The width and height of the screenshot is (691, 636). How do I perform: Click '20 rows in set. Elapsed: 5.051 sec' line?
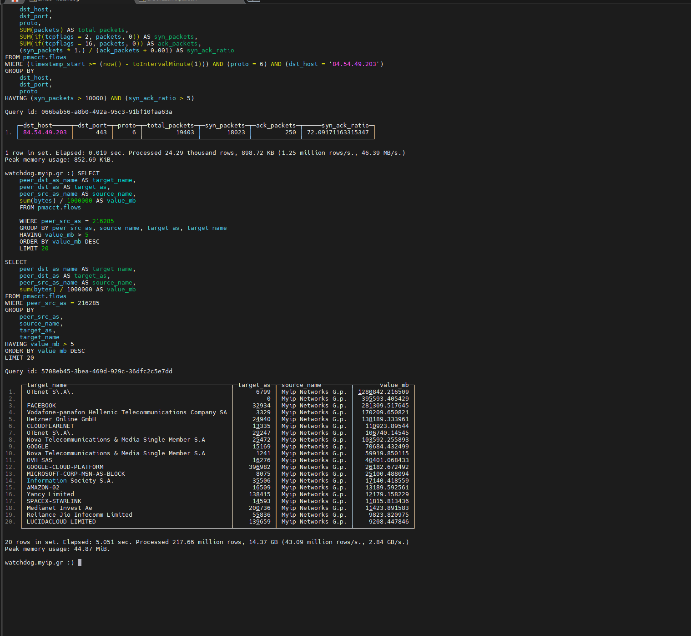[207, 542]
